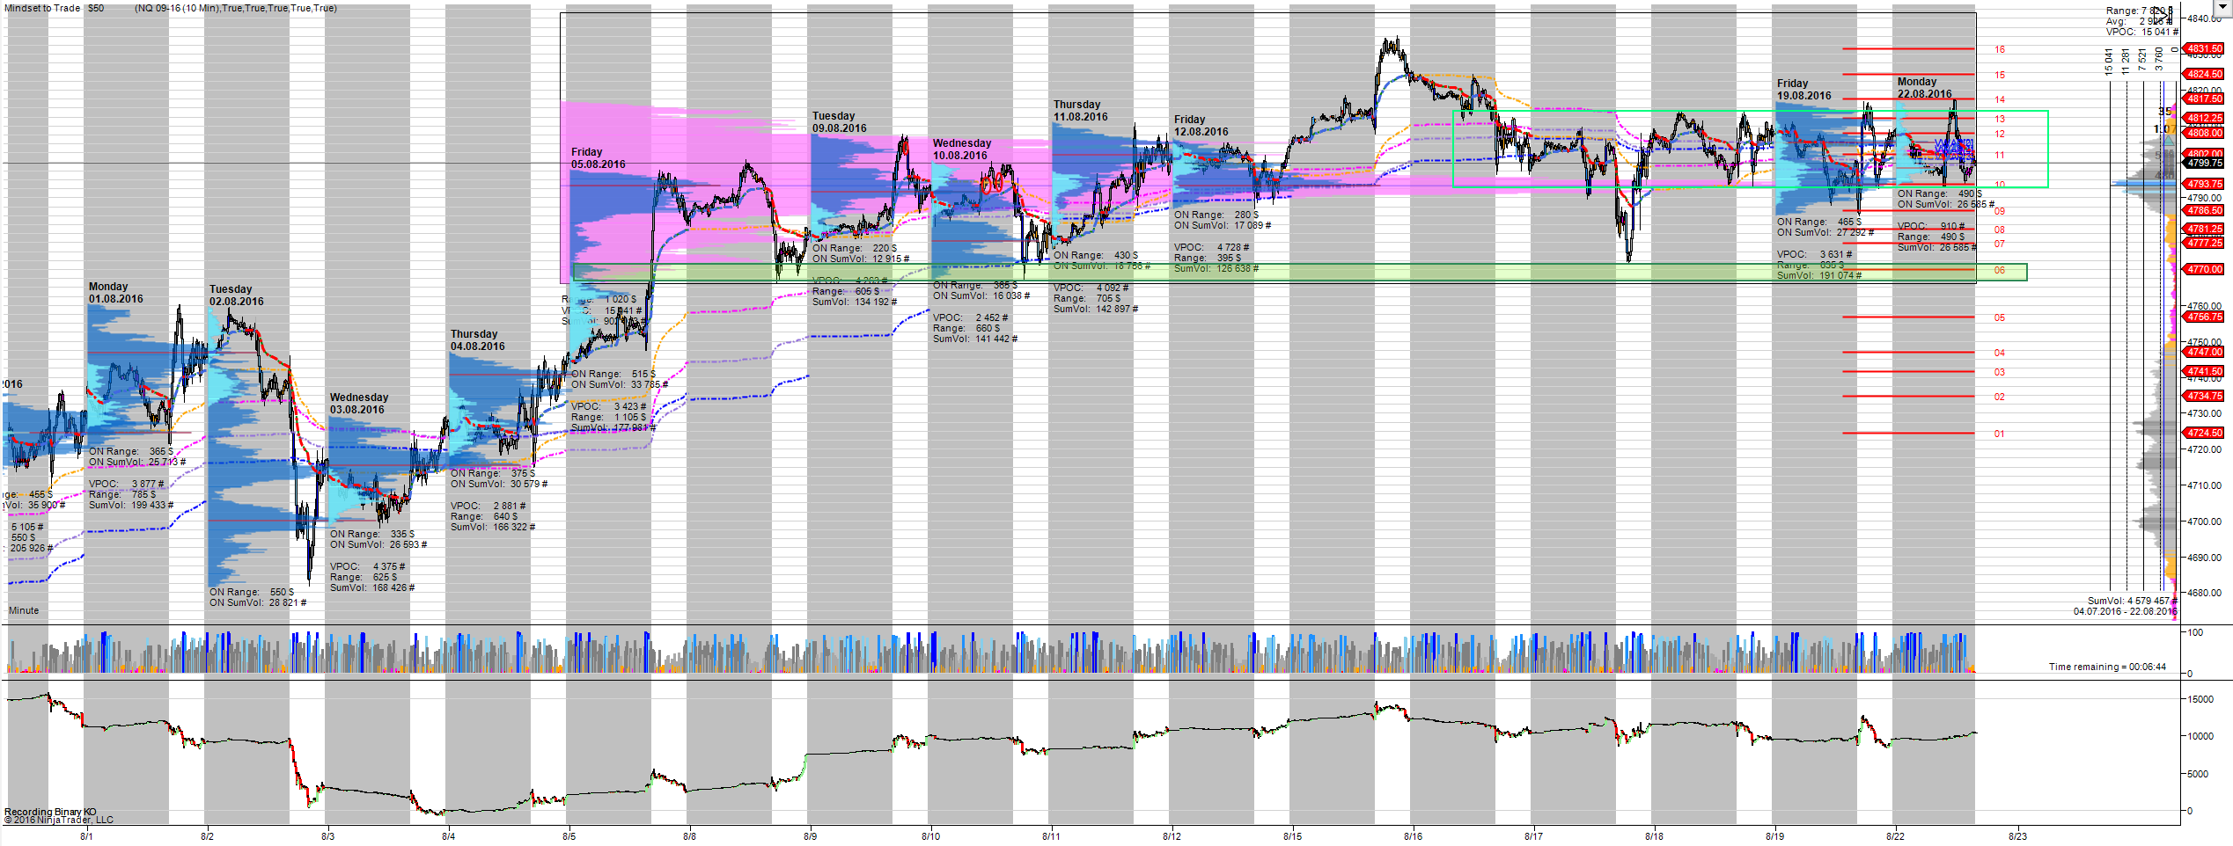This screenshot has width=2233, height=846.
Task: Click the 8/15 date on time axis
Action: (x=1292, y=836)
